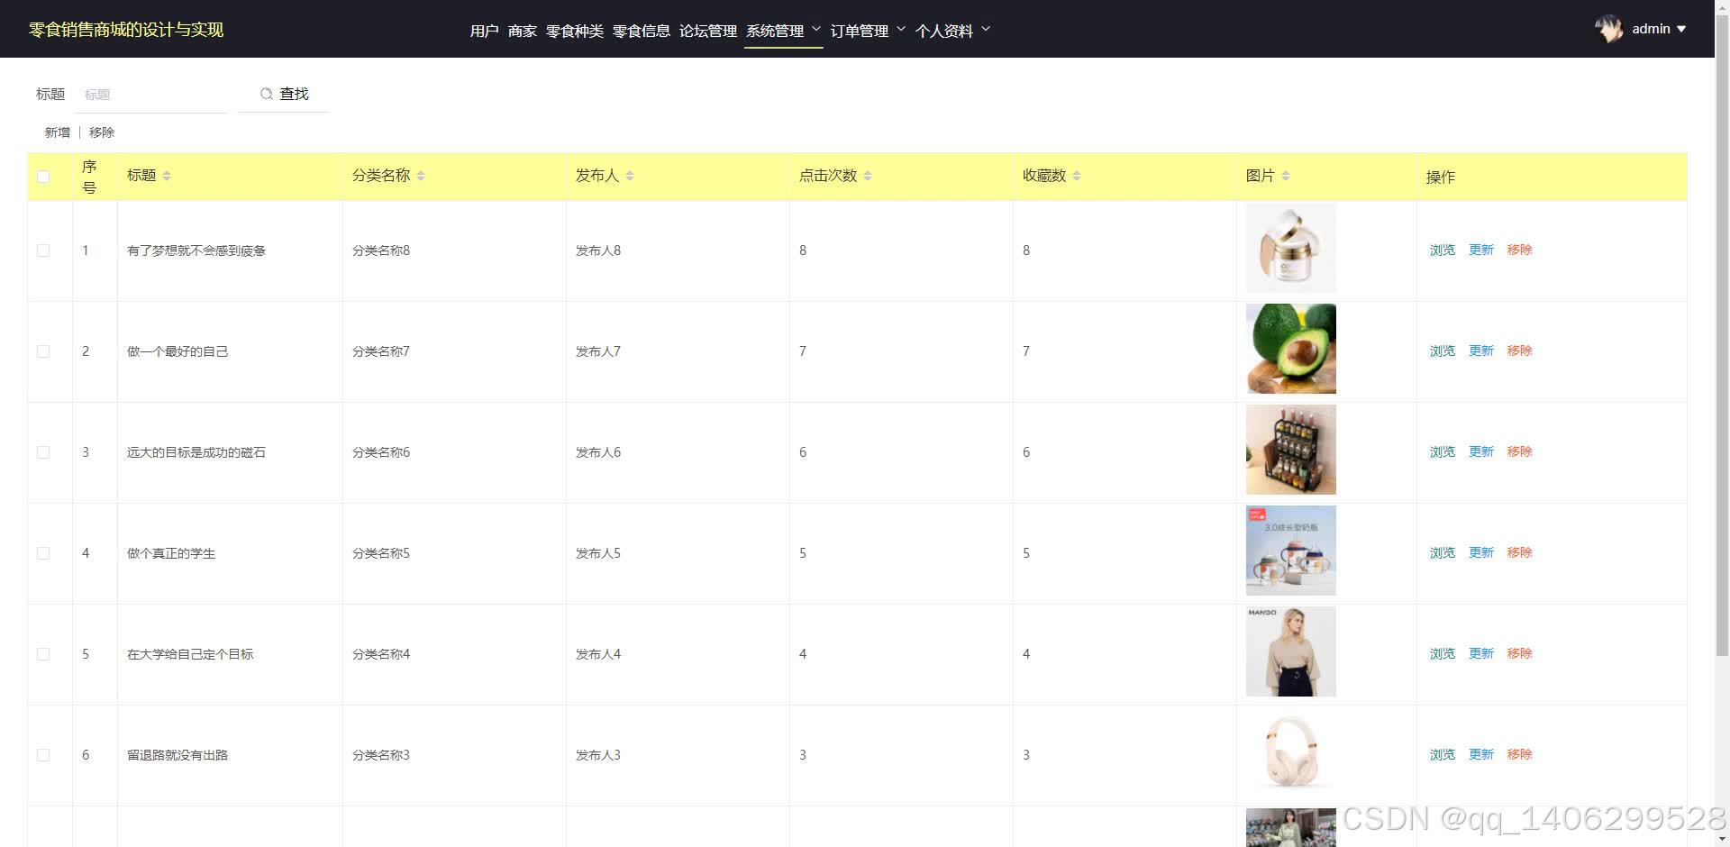The width and height of the screenshot is (1730, 847).
Task: Sort by the 收藏数 column arrows
Action: [1077, 176]
